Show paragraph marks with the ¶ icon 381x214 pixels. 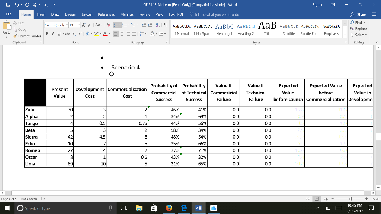(165, 25)
